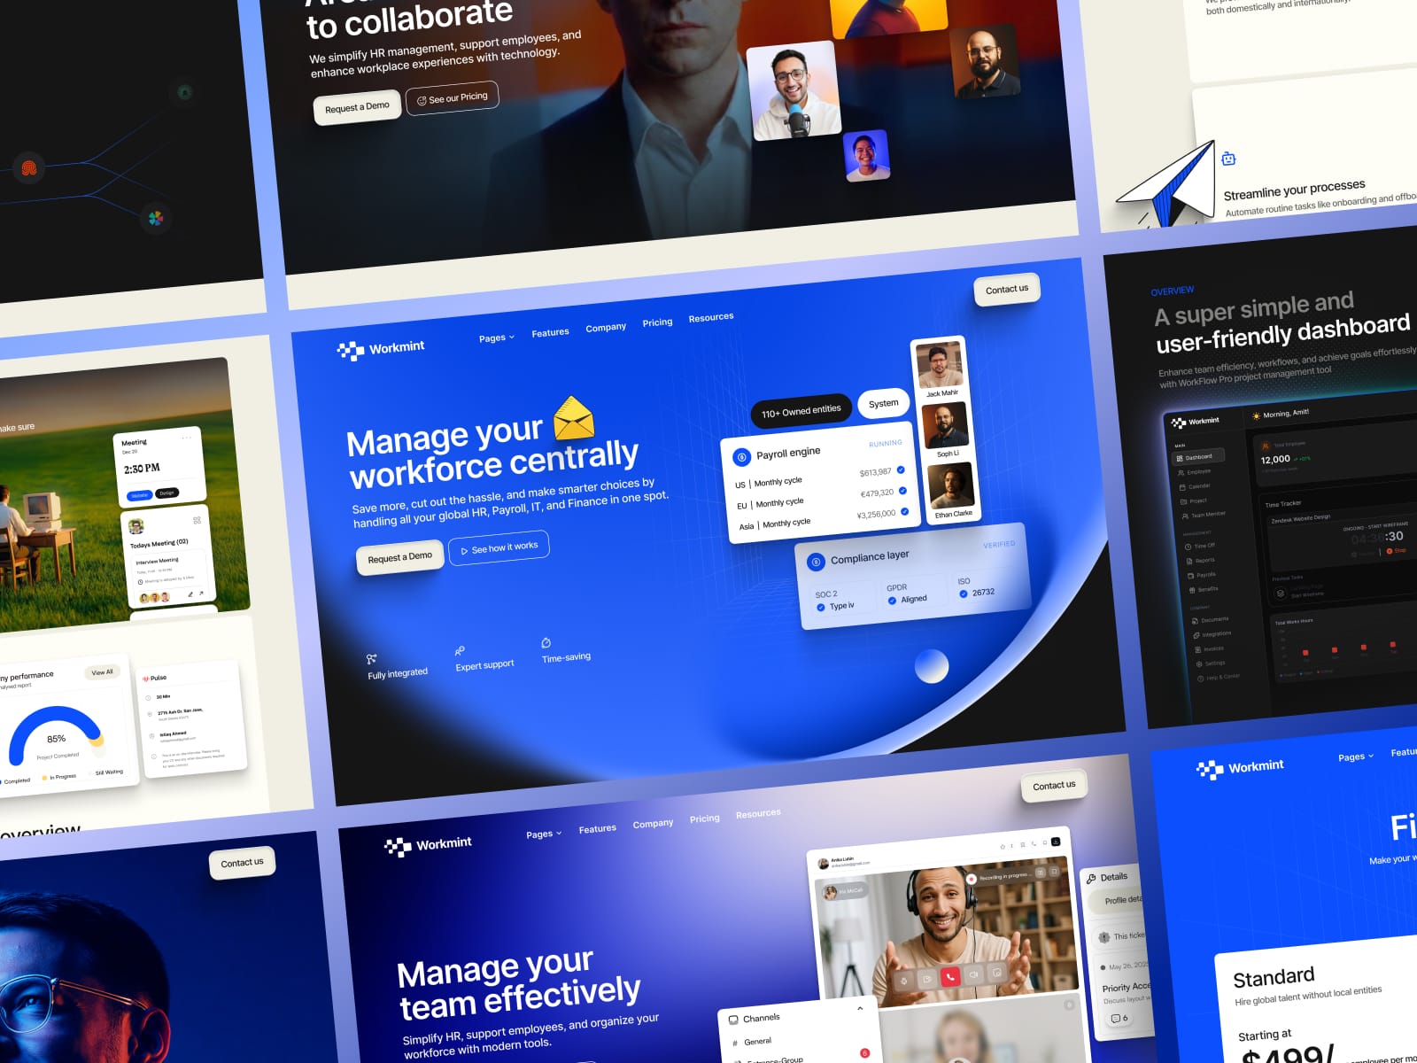Click the Meeting card three-dots menu
The height and width of the screenshot is (1063, 1417).
pos(187,438)
